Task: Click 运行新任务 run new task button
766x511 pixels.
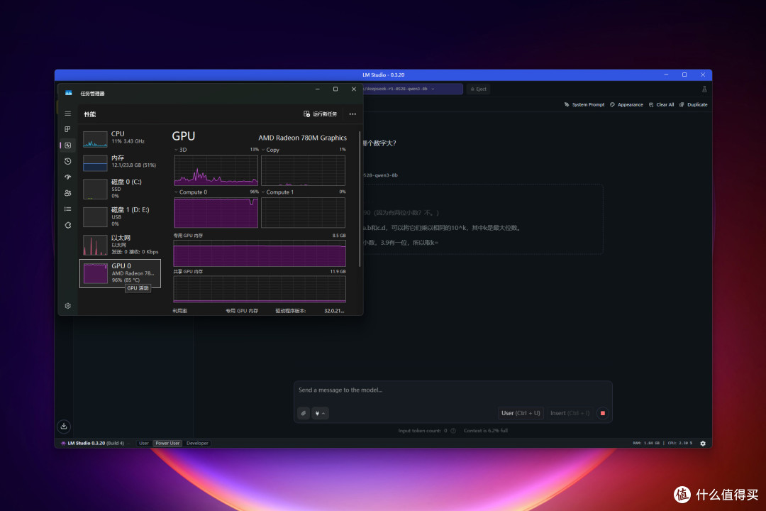Action: (321, 114)
